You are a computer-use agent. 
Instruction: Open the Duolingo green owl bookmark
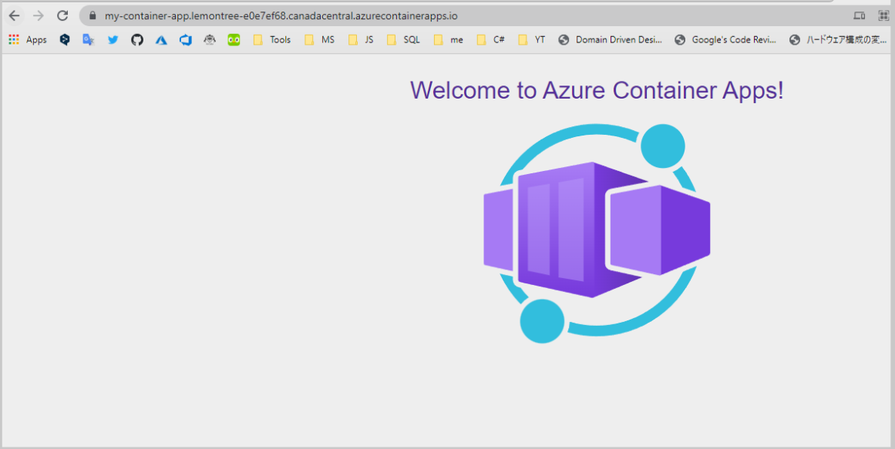(x=234, y=40)
